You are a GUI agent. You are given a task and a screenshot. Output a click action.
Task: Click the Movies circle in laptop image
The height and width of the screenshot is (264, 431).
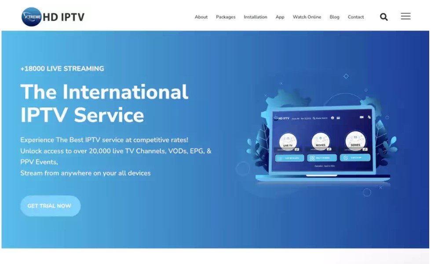[x=321, y=141]
